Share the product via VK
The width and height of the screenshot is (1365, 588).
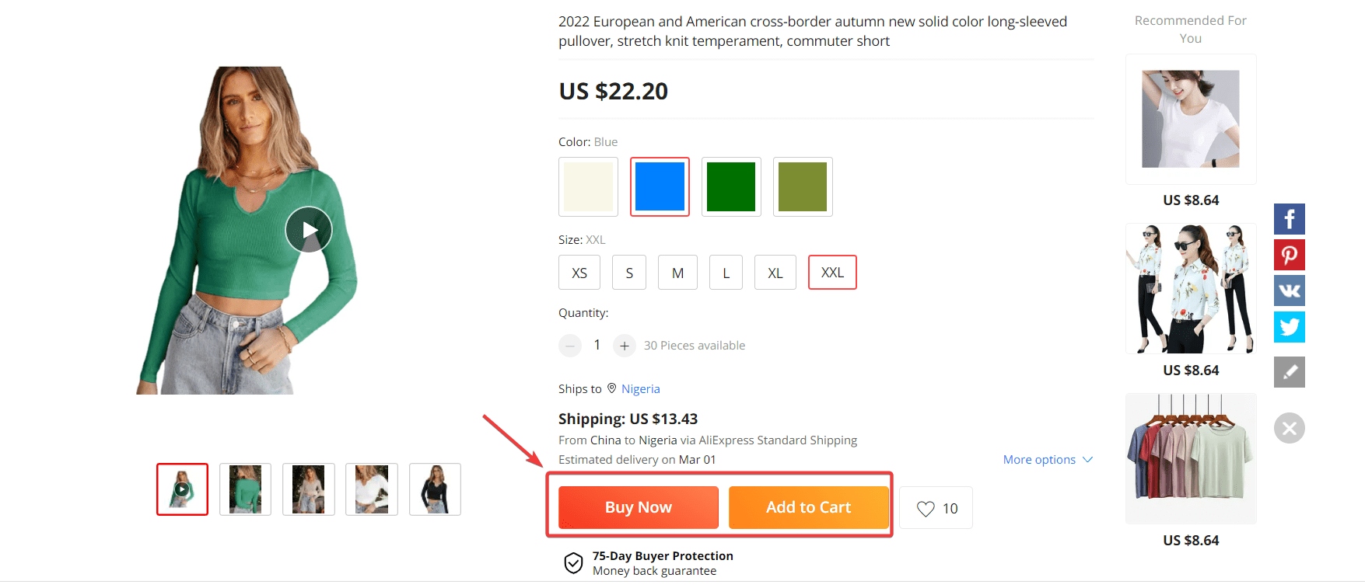coord(1289,291)
